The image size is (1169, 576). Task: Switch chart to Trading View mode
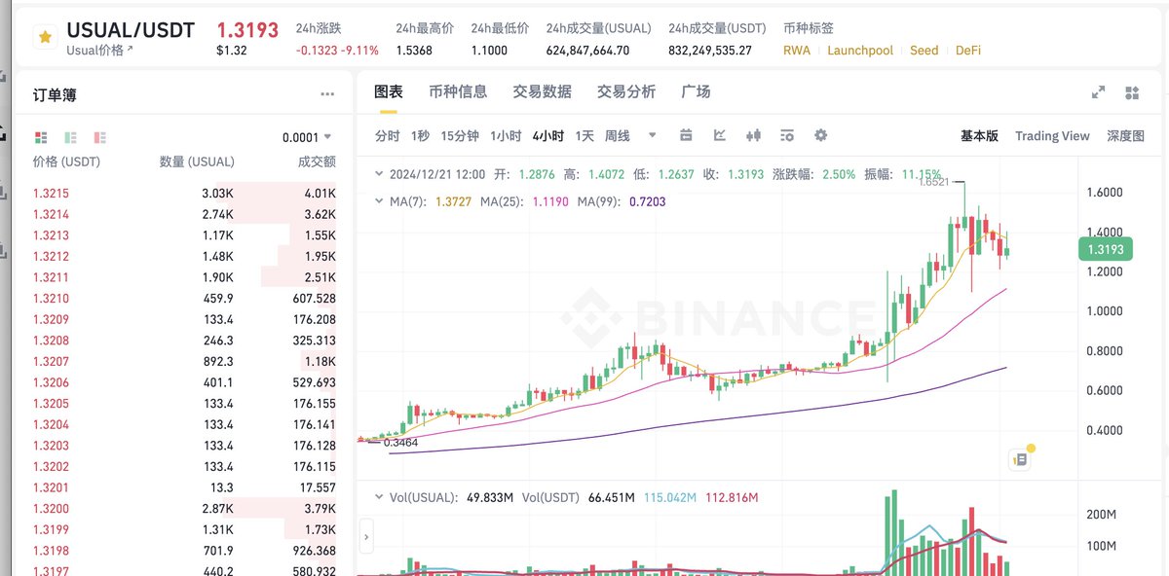click(x=1052, y=135)
